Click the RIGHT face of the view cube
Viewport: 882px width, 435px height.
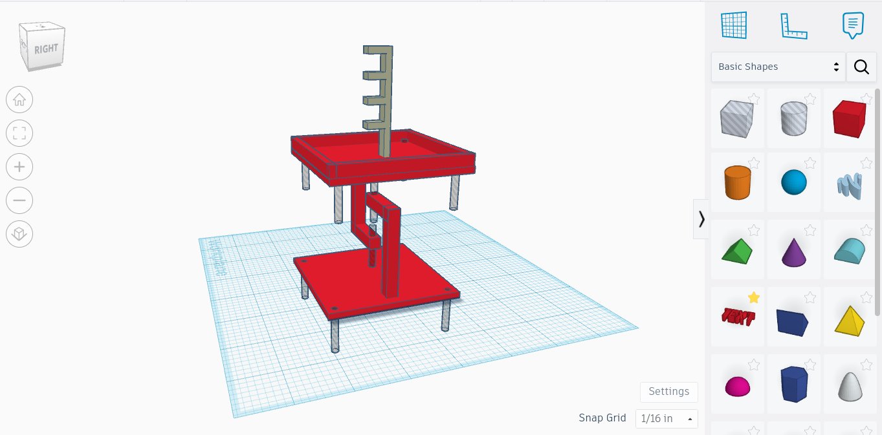click(x=45, y=48)
